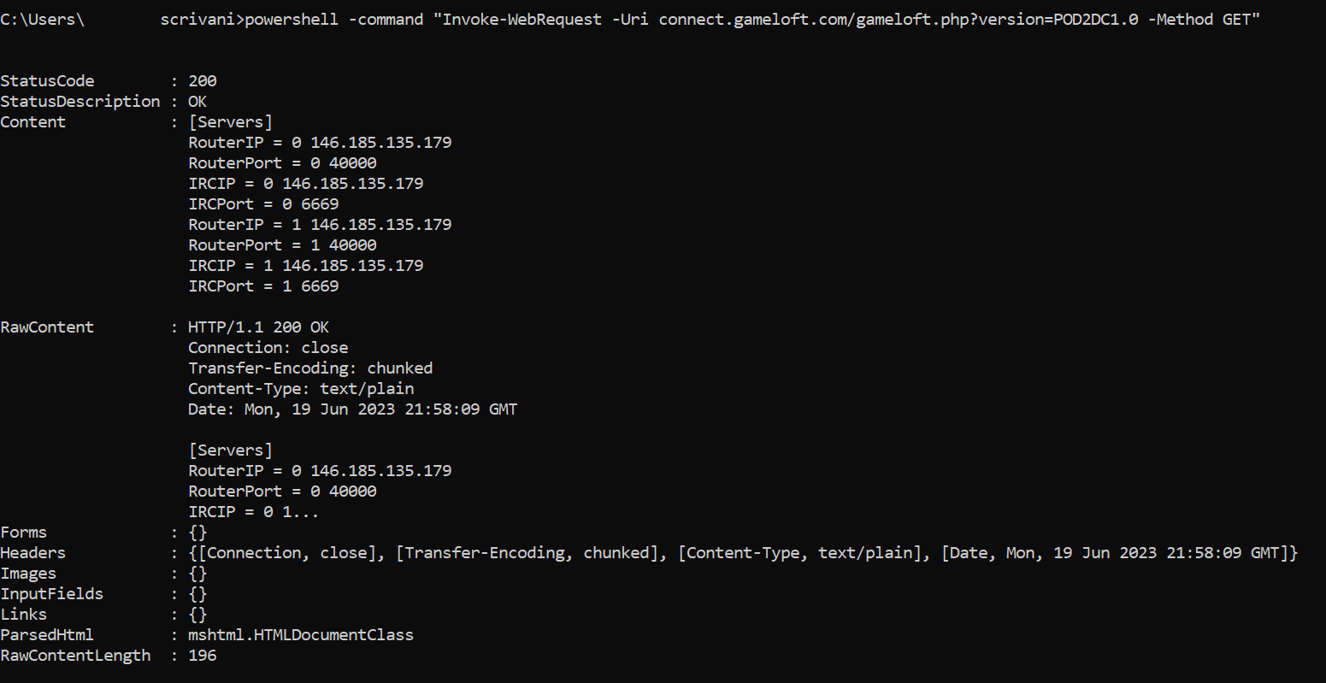Click the StatusDescription label
Viewport: 1326px width, 683px height.
(x=80, y=102)
